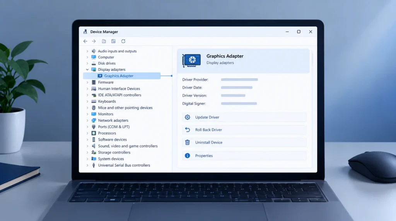Select Sound, video and game controllers

coord(128,146)
